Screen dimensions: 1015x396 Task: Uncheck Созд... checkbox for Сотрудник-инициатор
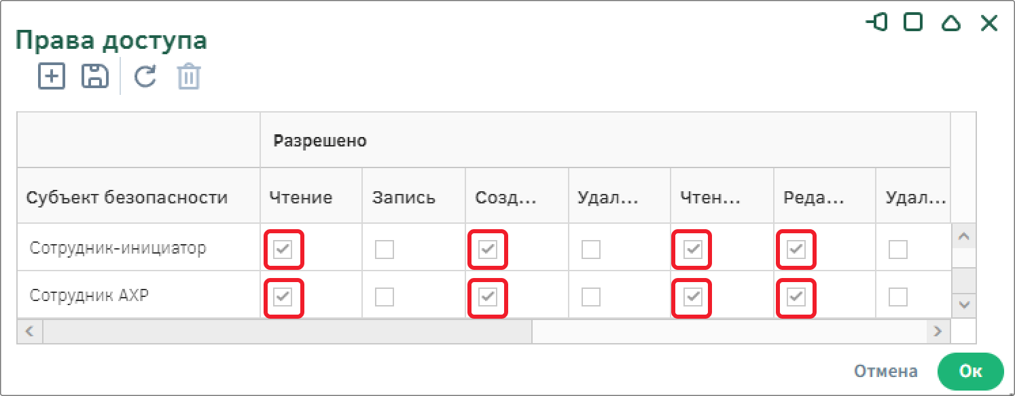click(x=488, y=250)
